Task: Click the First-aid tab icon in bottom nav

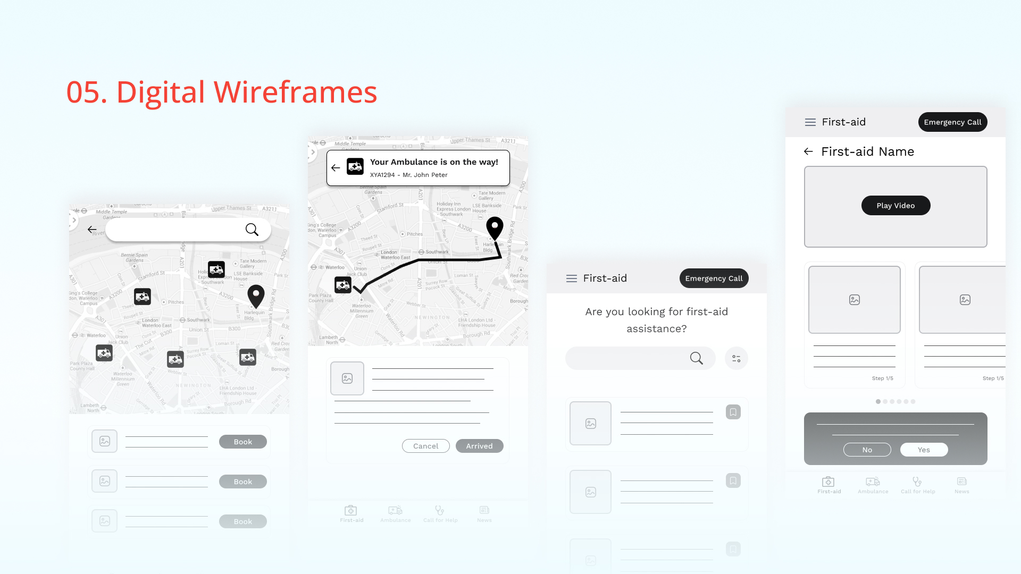Action: [x=350, y=511]
